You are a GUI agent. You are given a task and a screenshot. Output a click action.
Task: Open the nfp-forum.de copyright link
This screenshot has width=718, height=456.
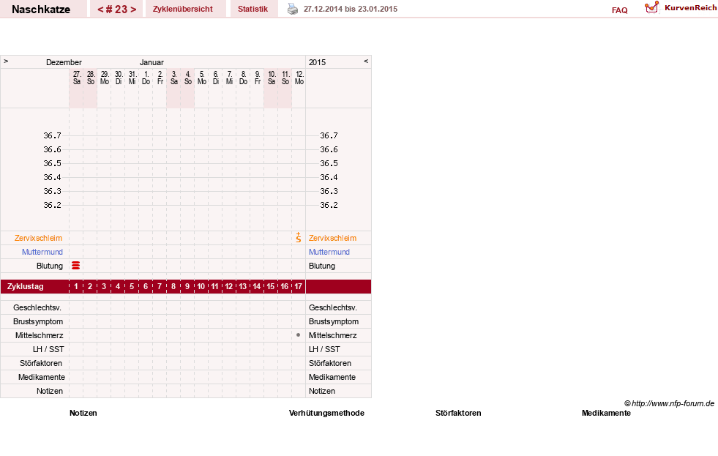(669, 403)
